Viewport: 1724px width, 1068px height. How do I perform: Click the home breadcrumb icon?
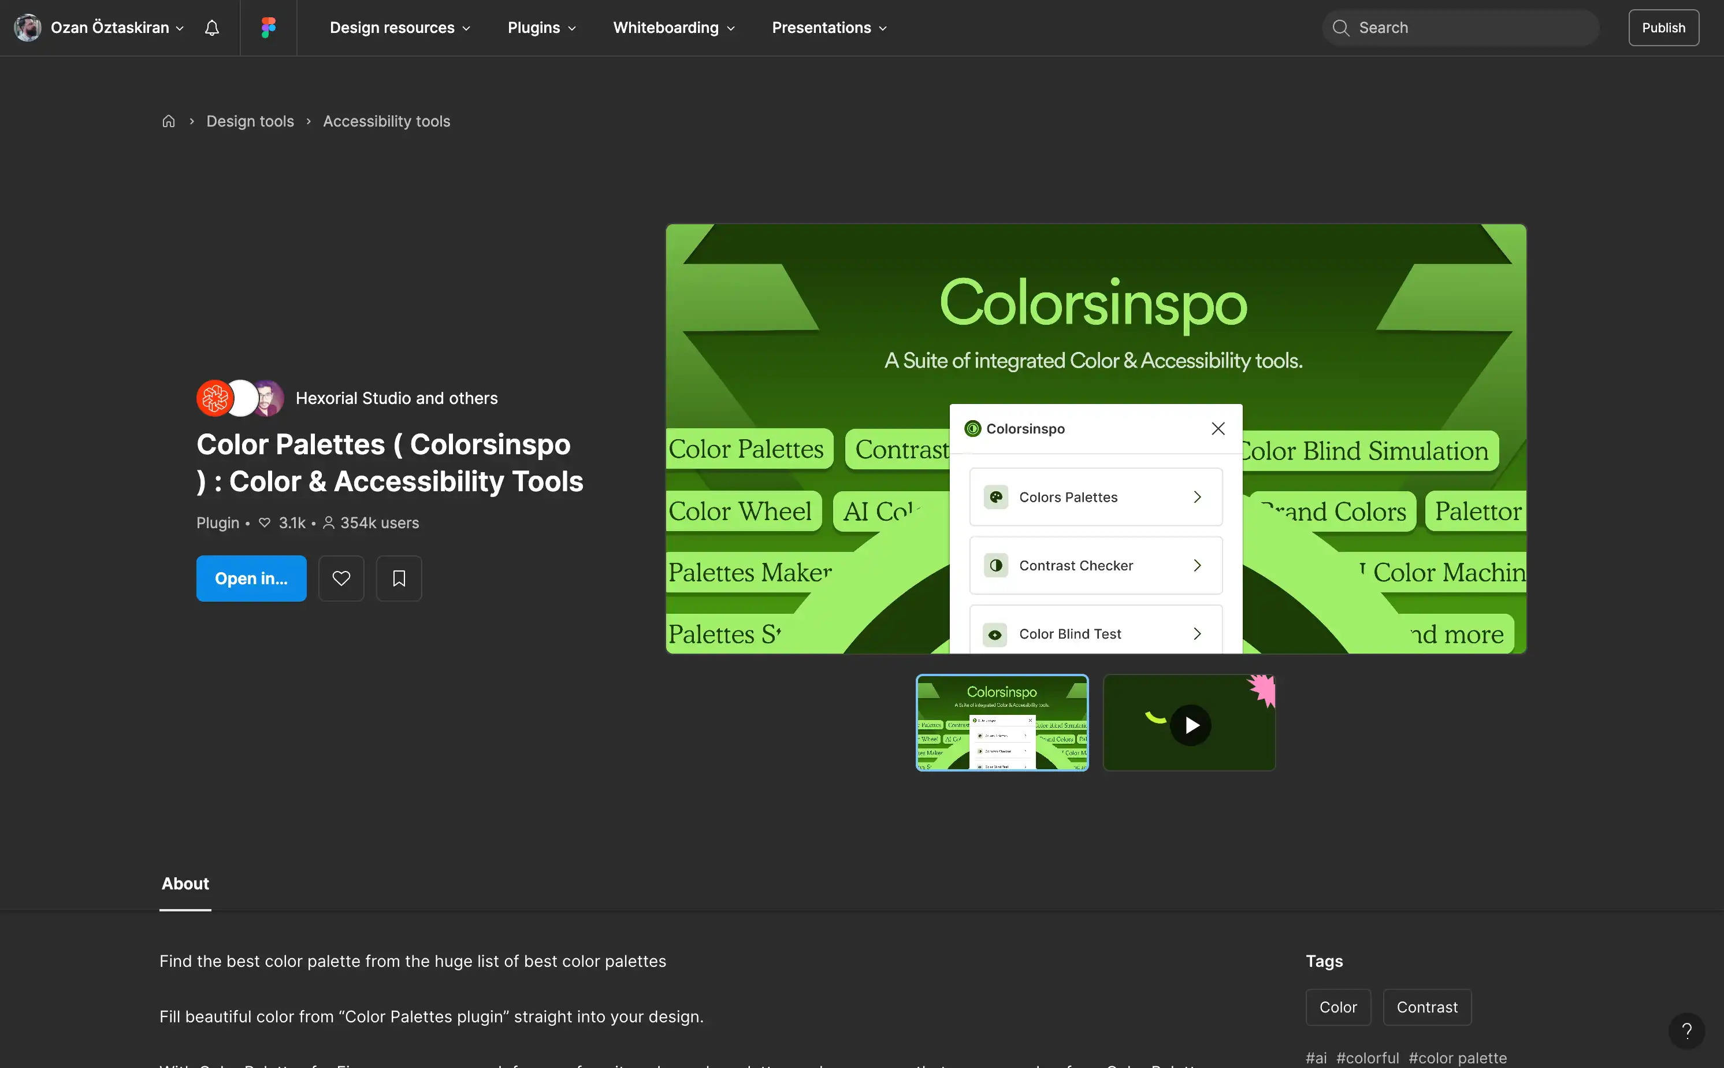pyautogui.click(x=168, y=121)
